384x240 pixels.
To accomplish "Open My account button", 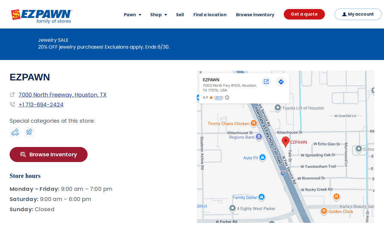I will 358,14.
